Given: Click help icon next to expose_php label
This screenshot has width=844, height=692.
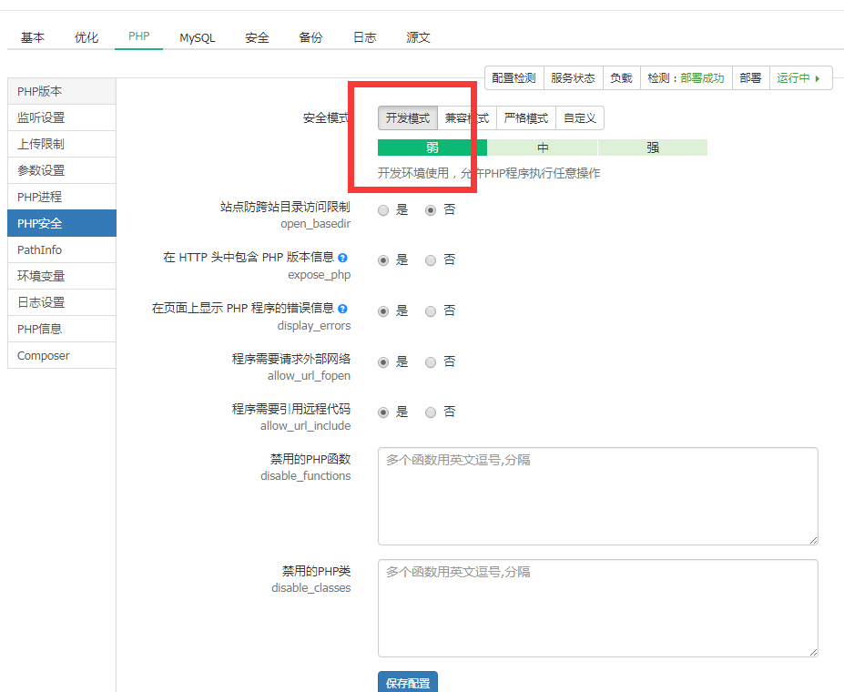Looking at the screenshot, I should [x=342, y=258].
